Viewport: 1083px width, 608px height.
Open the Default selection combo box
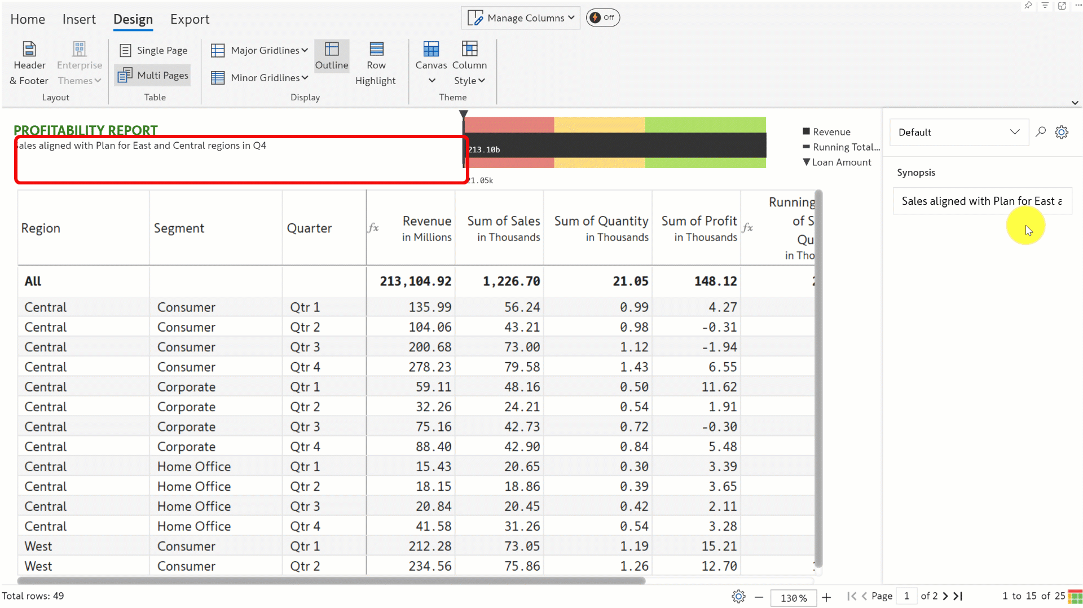(x=959, y=132)
